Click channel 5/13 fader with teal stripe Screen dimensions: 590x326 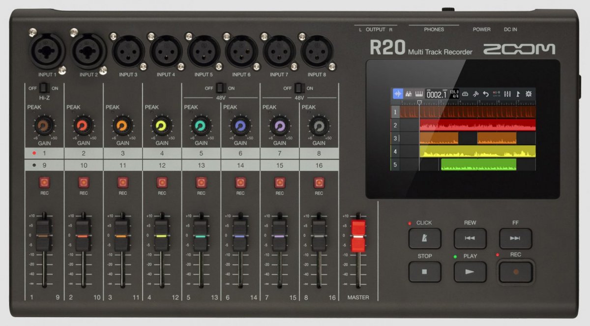pos(201,236)
